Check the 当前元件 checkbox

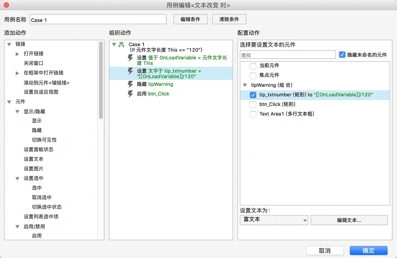coord(253,66)
